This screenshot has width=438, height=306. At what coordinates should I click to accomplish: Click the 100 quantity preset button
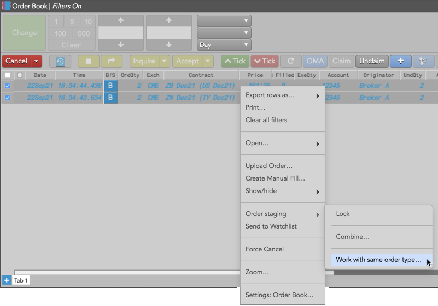61,33
